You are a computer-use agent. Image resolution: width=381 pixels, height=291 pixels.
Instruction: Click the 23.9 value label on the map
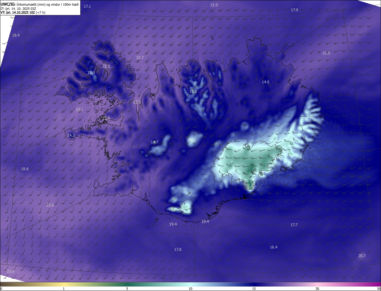[x=10, y=271]
